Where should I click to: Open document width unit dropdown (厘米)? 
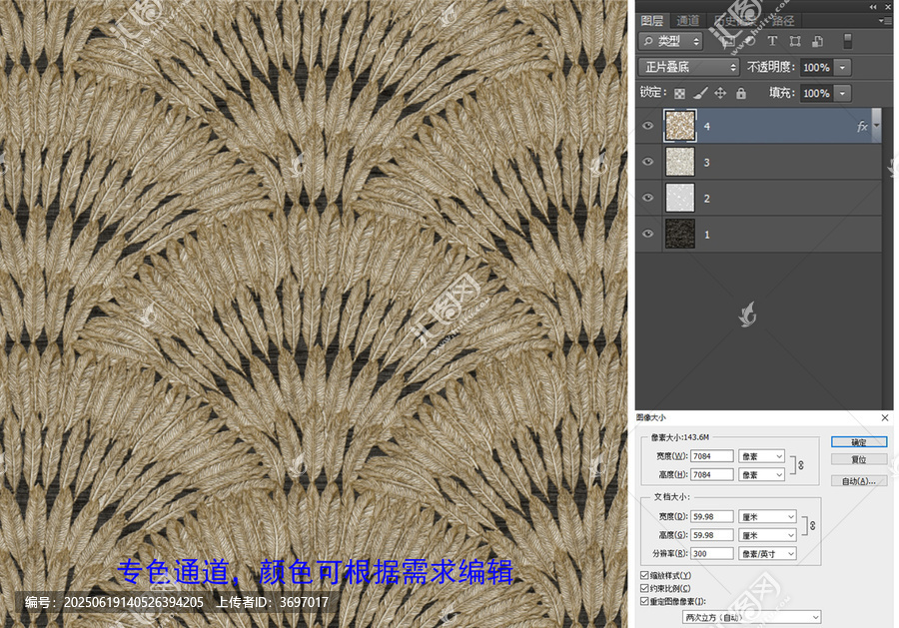click(x=767, y=516)
